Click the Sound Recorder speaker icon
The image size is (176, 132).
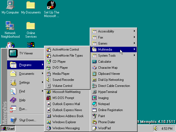coord(49,80)
